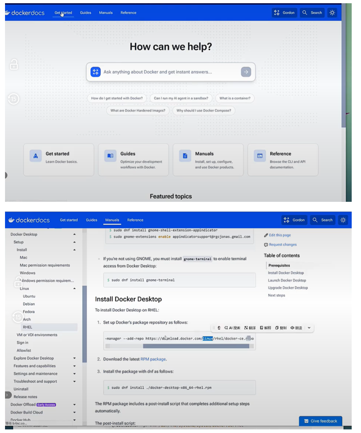
Task: Open Get started tab in the bottom page nav
Action: (x=69, y=220)
